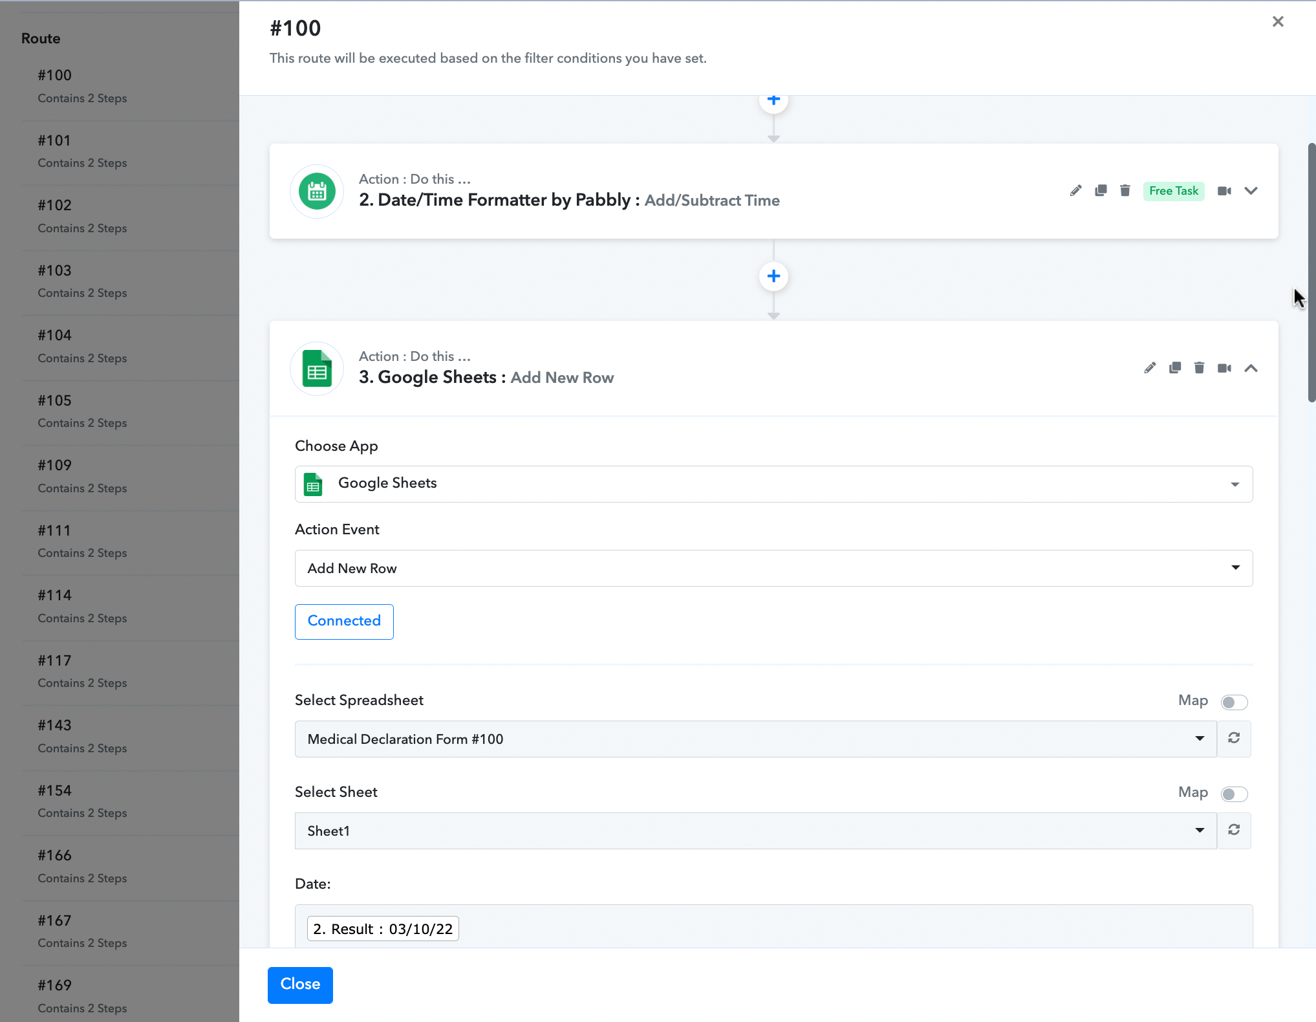Image resolution: width=1316 pixels, height=1022 pixels.
Task: Open video tutorial icon for Google Sheets step
Action: point(1224,368)
